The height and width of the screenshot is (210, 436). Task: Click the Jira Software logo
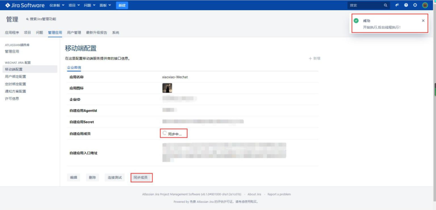(x=25, y=5)
